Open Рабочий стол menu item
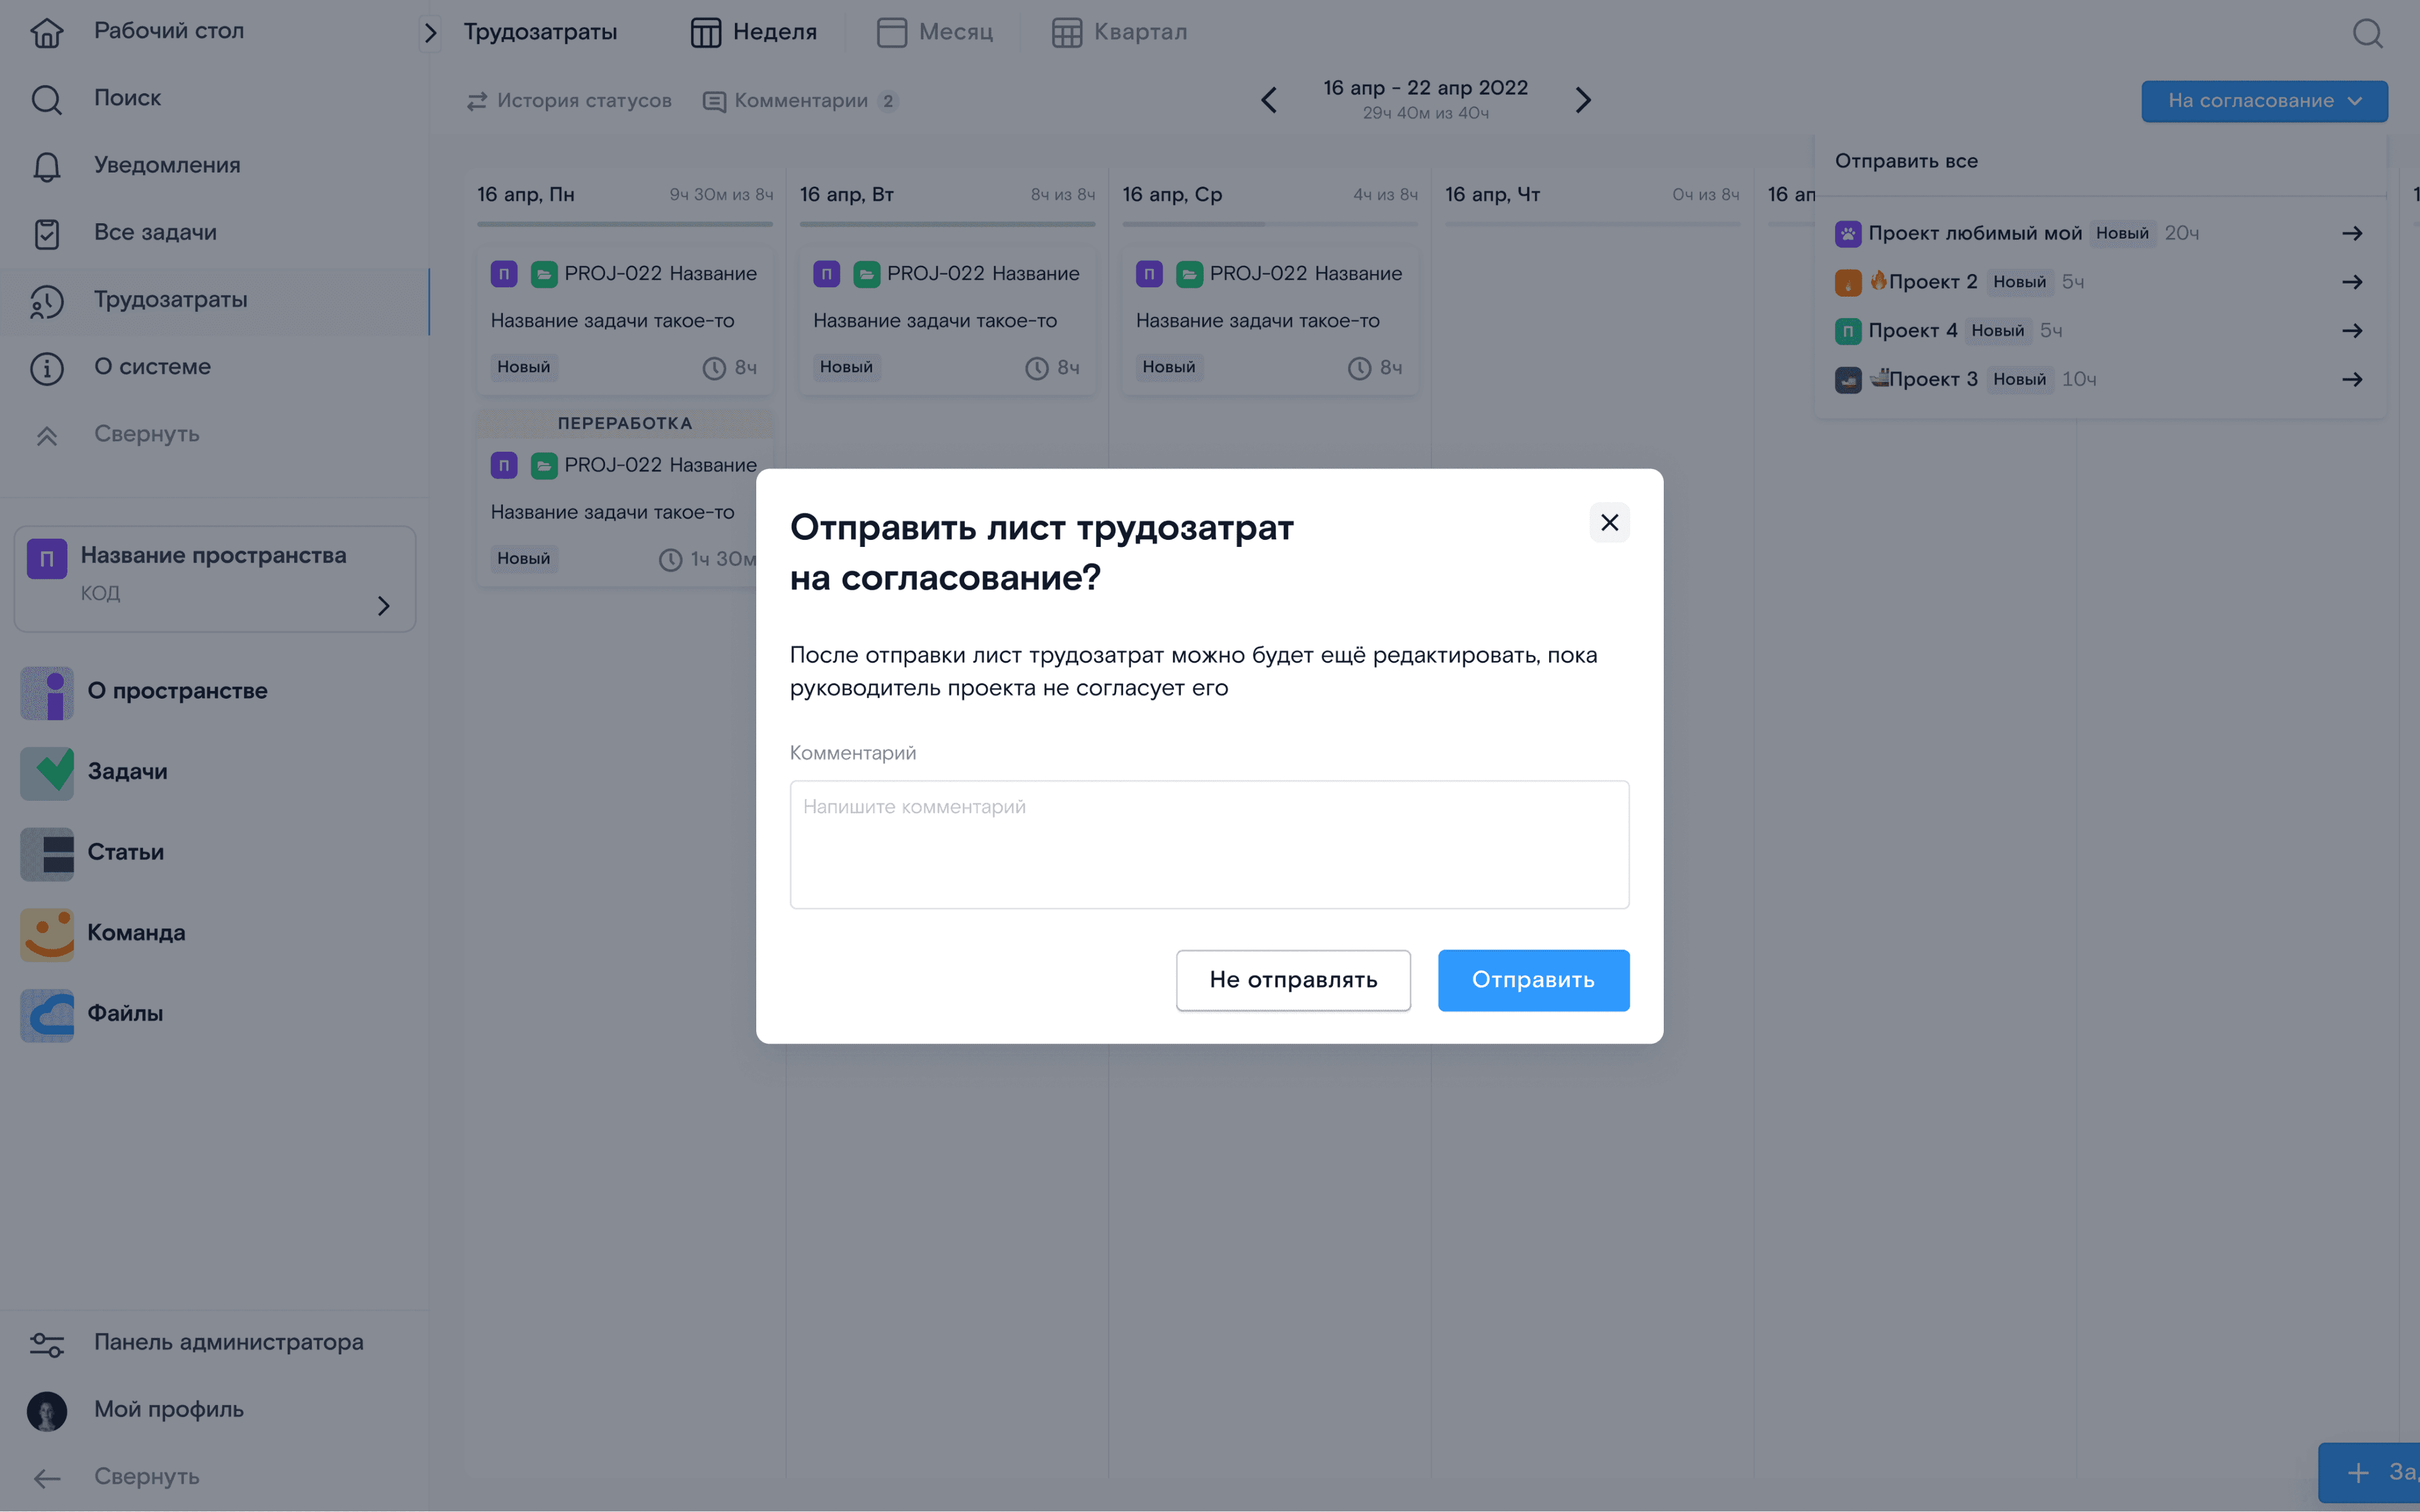The width and height of the screenshot is (2420, 1512). click(x=215, y=32)
